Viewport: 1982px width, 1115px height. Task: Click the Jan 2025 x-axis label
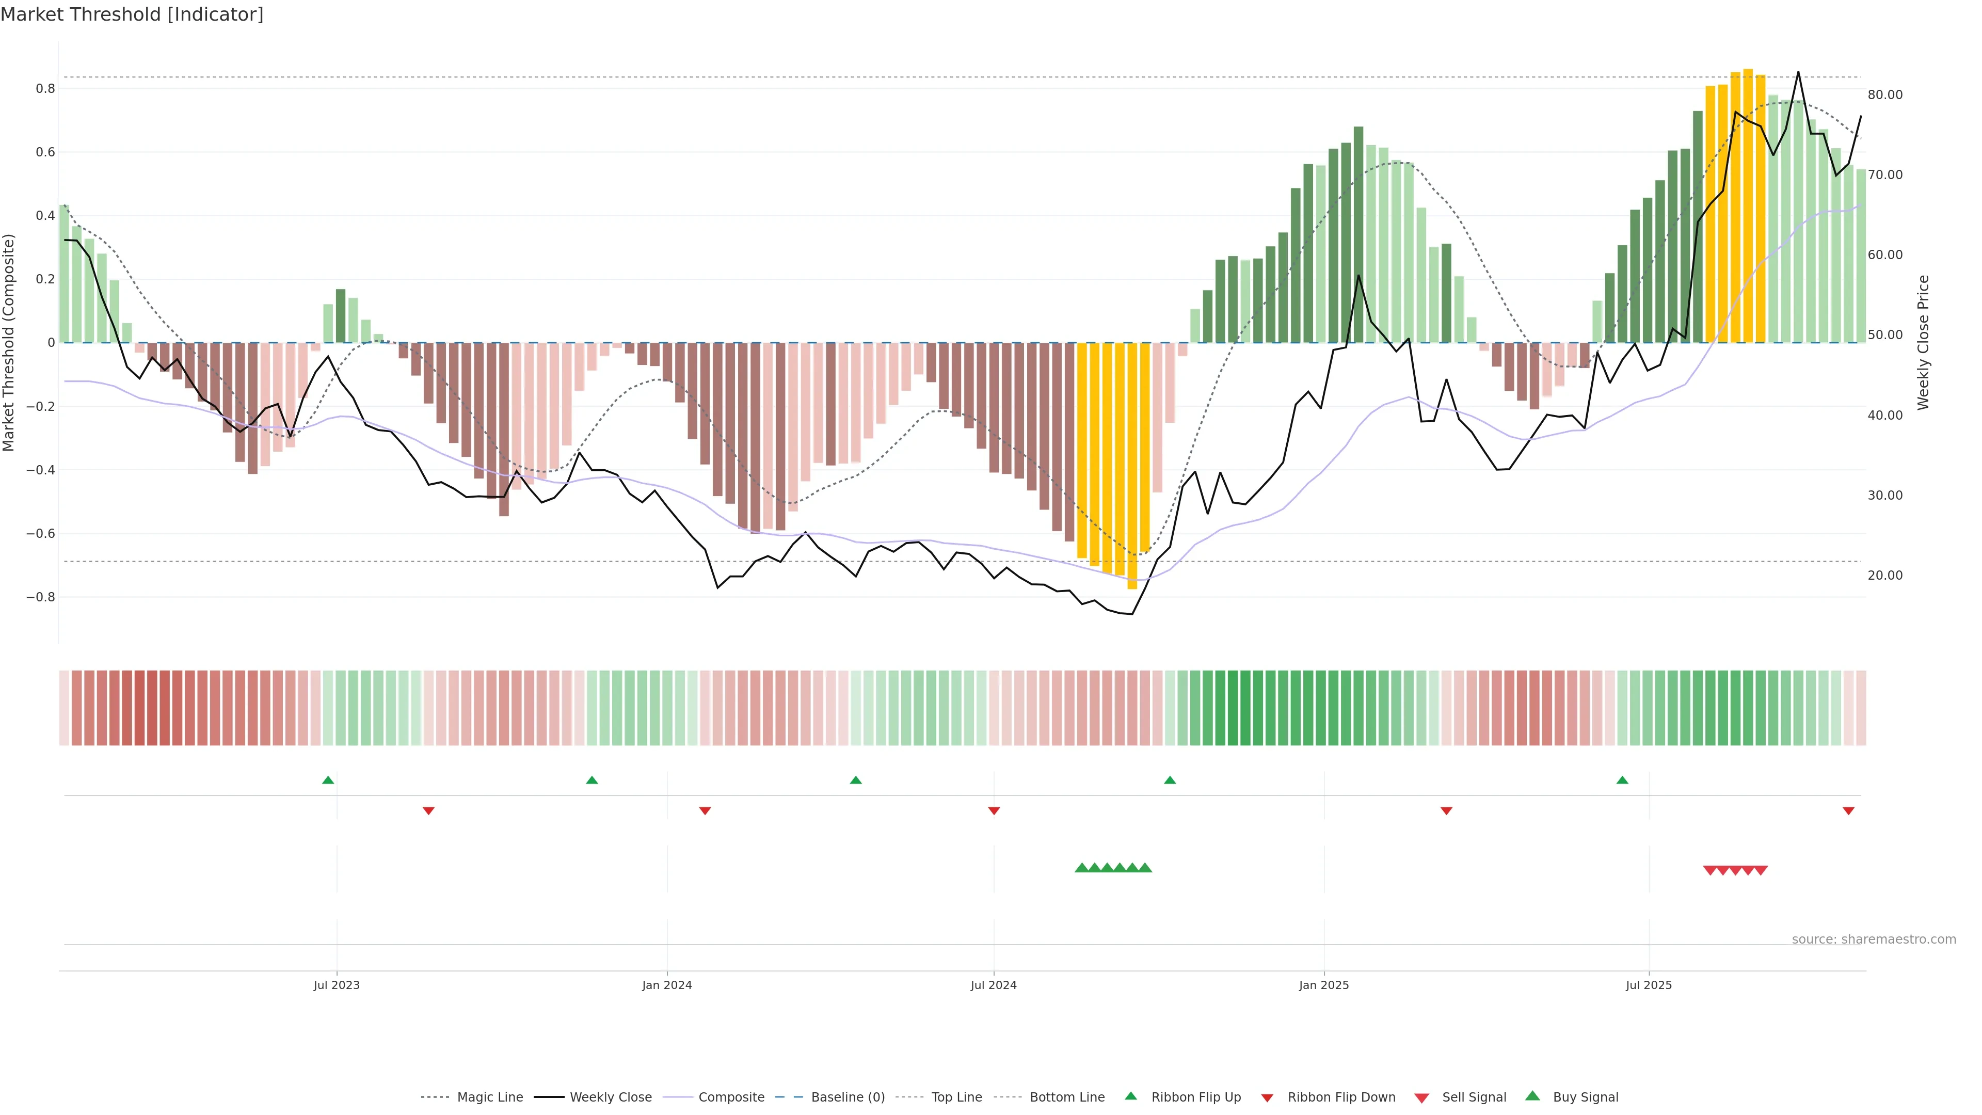coord(1323,985)
